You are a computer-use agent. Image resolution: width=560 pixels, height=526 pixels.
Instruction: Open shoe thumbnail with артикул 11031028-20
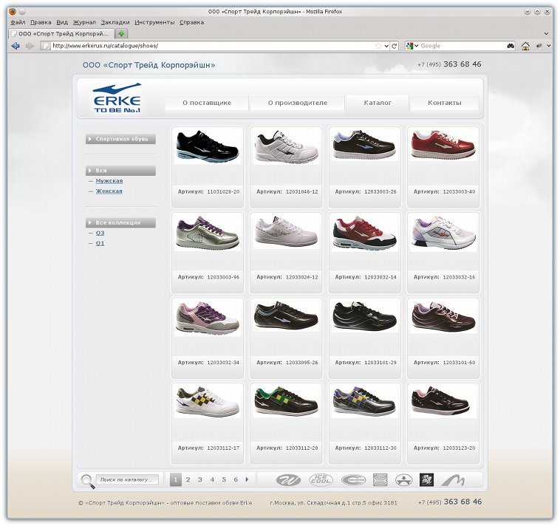(208, 146)
